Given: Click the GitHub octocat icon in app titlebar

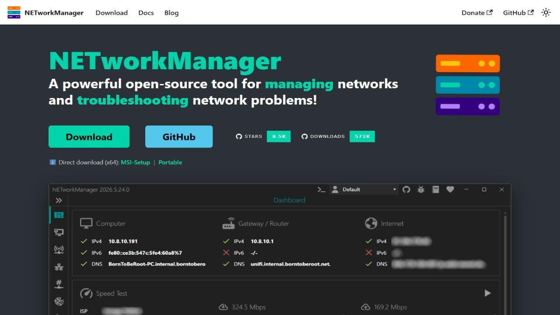Looking at the screenshot, I should tap(406, 189).
